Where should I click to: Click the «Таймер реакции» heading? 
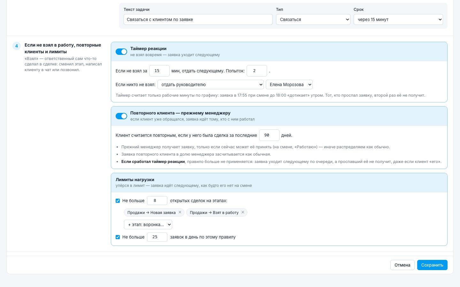pyautogui.click(x=148, y=48)
